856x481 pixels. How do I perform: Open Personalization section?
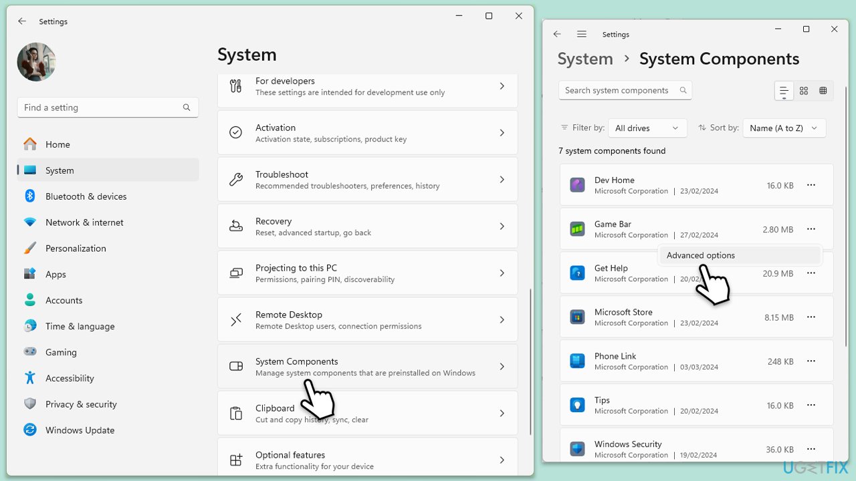click(x=108, y=249)
